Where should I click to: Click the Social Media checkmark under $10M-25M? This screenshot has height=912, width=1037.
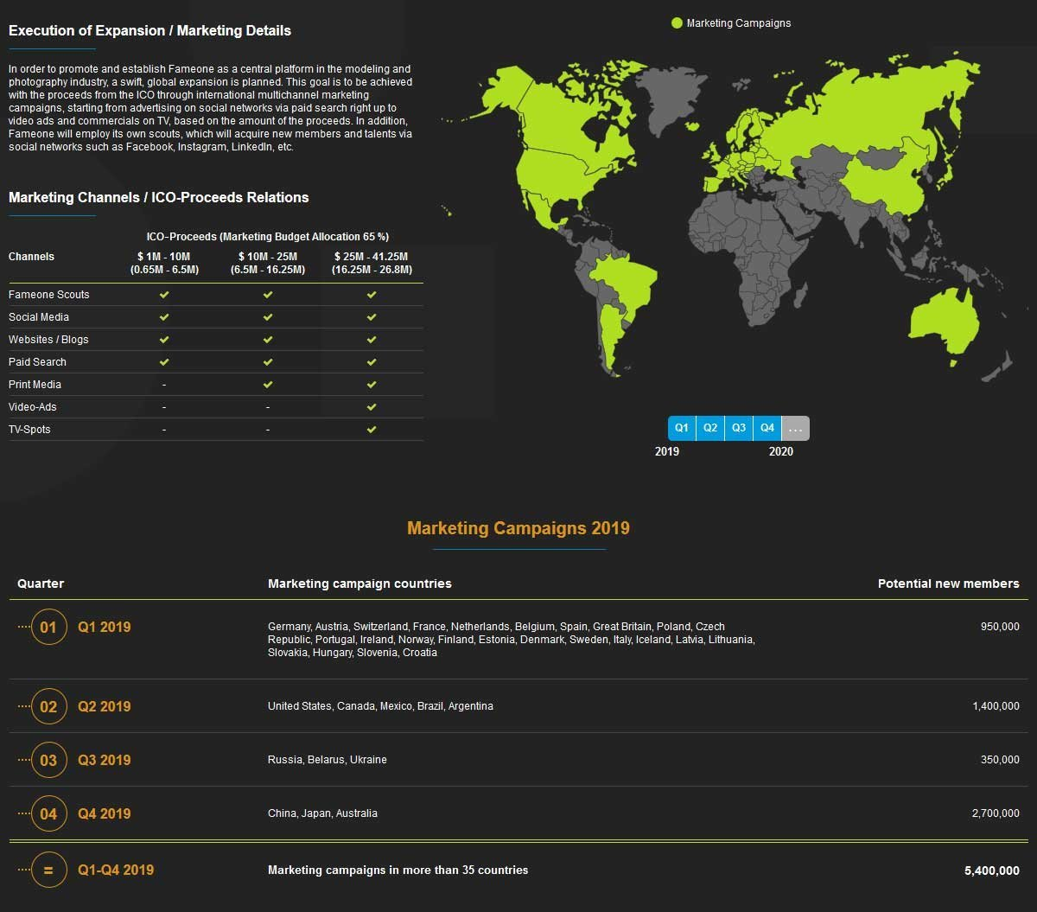point(268,317)
